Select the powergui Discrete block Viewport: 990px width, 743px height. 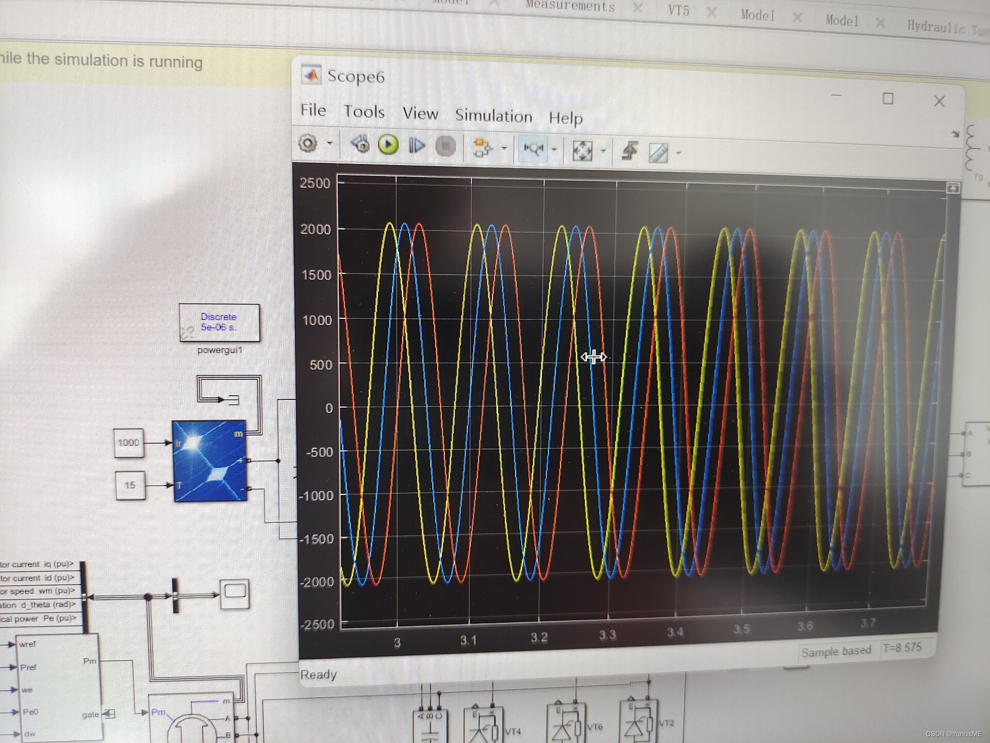click(x=219, y=322)
